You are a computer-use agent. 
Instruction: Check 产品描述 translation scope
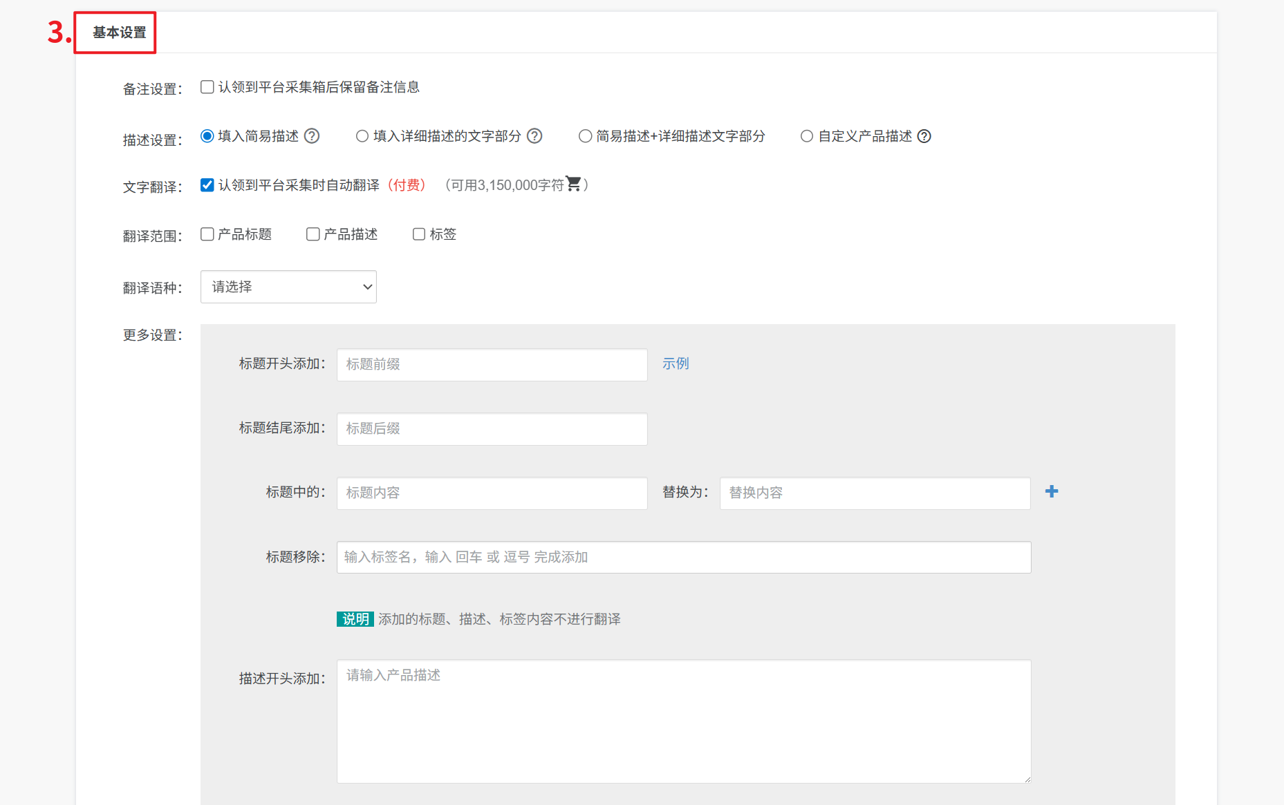(313, 234)
